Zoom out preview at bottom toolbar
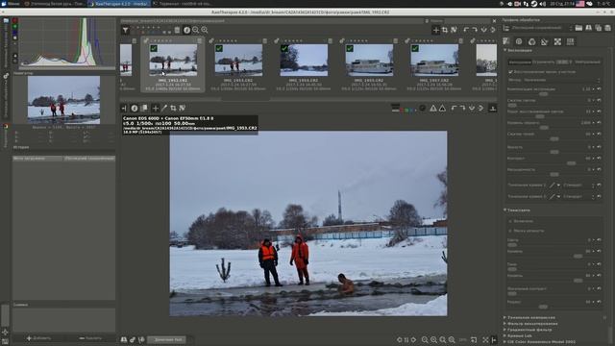 pyautogui.click(x=425, y=339)
